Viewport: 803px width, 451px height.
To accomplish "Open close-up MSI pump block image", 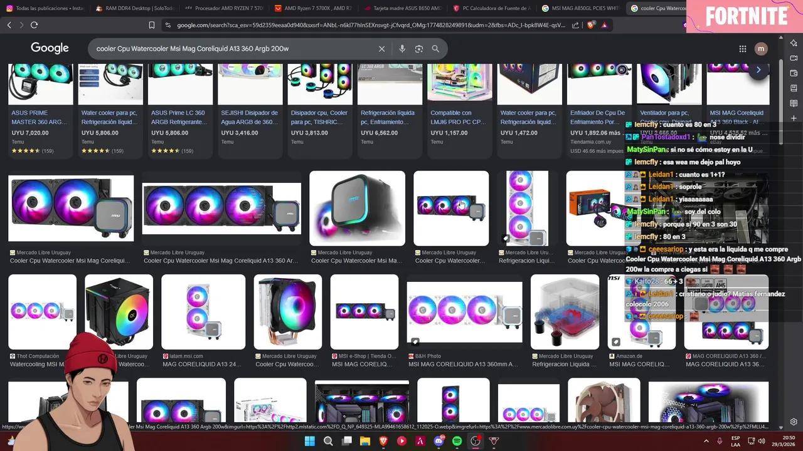I will tap(357, 208).
